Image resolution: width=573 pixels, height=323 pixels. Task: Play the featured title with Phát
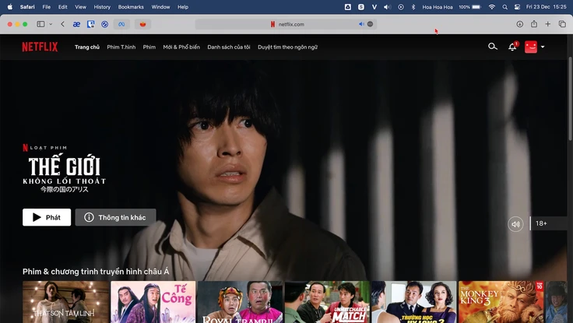pos(47,217)
